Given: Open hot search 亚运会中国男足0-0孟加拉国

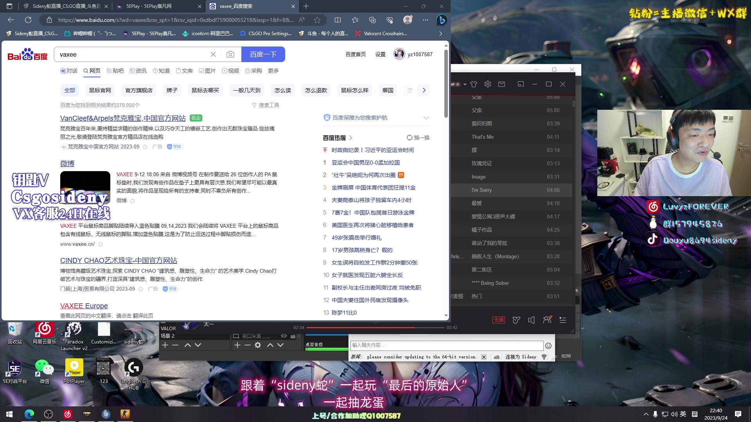Looking at the screenshot, I should tap(366, 163).
